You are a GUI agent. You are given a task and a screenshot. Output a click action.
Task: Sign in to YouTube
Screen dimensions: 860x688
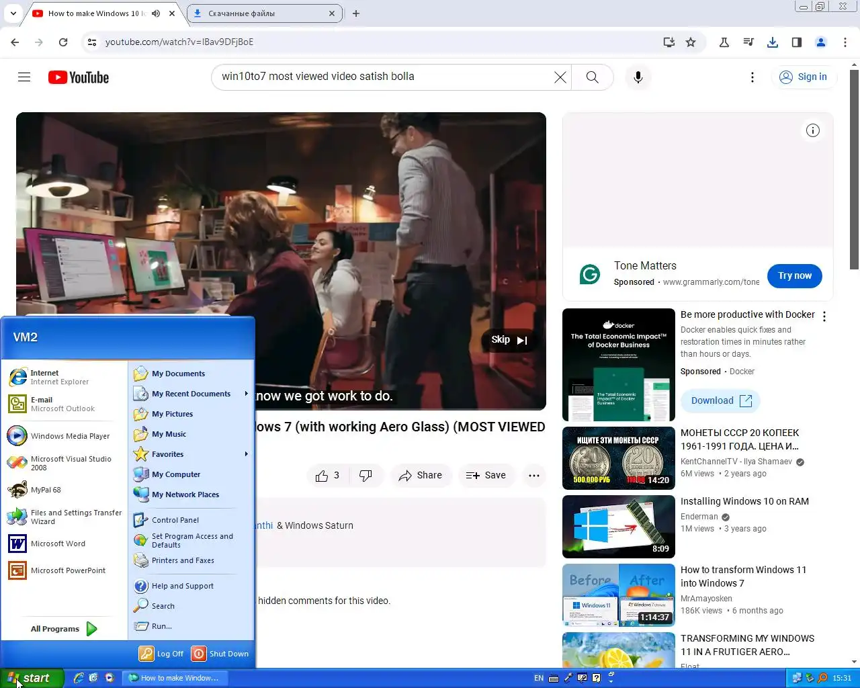pyautogui.click(x=804, y=77)
